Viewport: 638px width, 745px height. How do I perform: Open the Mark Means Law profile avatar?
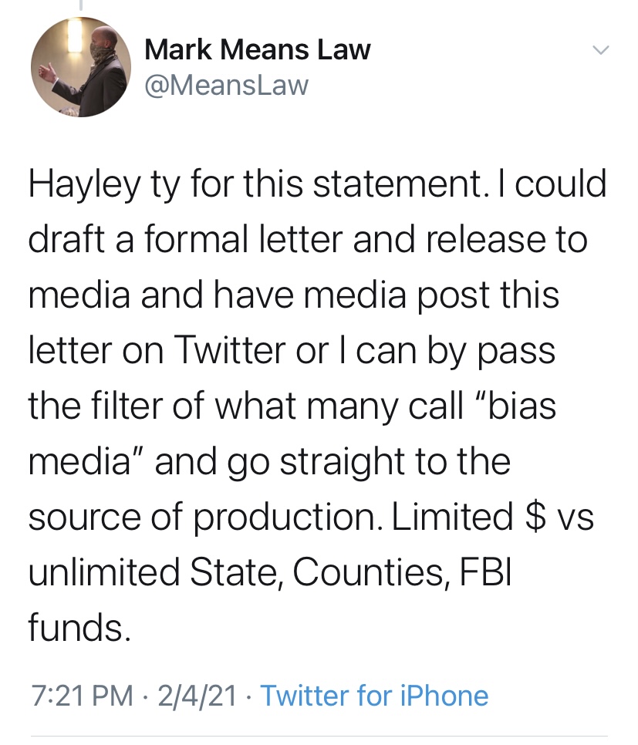coord(80,67)
